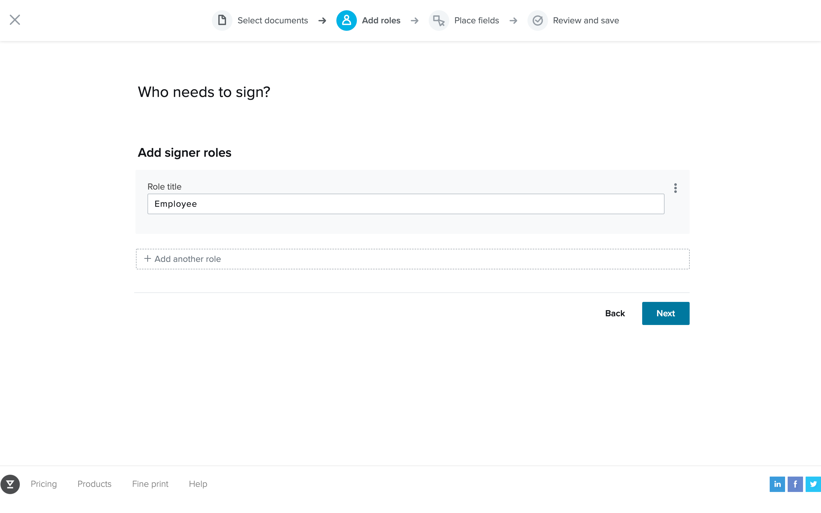Click the Review and save checkmark icon
Viewport: 821px width, 513px height.
coord(537,20)
